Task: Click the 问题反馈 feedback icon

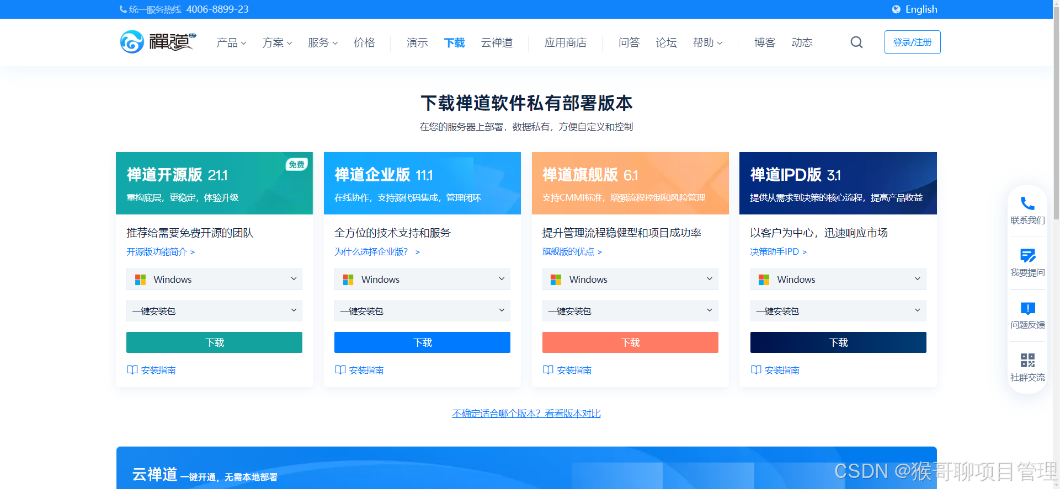Action: coord(1027,308)
